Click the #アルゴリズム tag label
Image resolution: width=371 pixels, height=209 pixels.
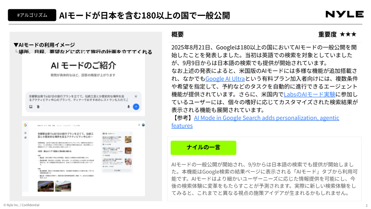point(32,15)
